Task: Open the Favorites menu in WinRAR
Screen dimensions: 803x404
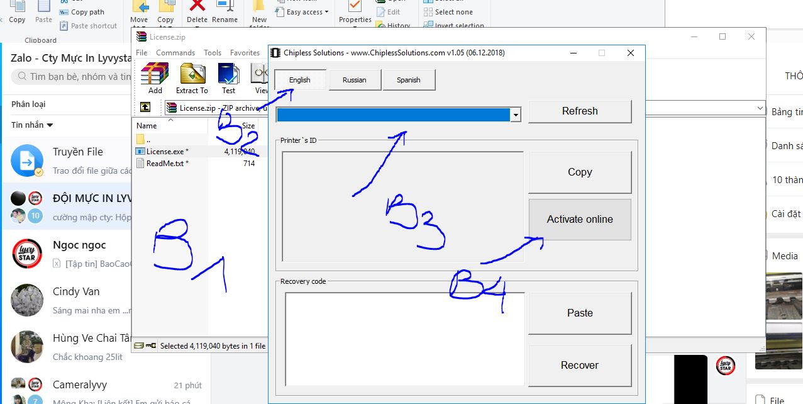Action: pos(245,53)
